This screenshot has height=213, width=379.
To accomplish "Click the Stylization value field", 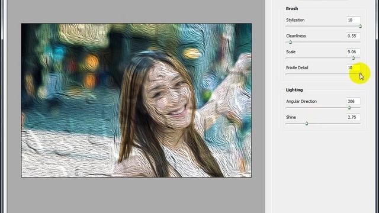I will pos(353,20).
